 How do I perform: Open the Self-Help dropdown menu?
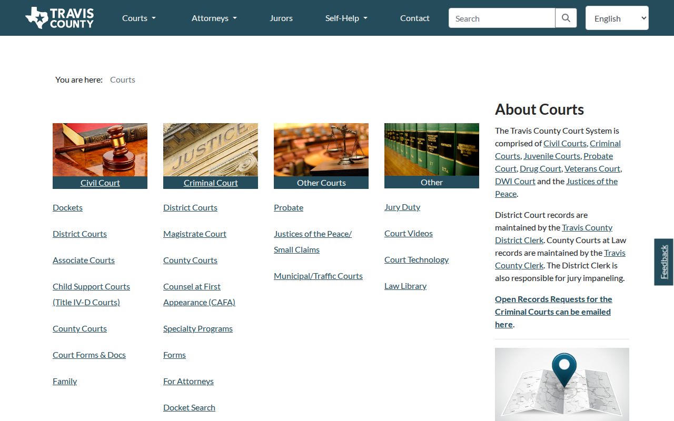tap(346, 18)
